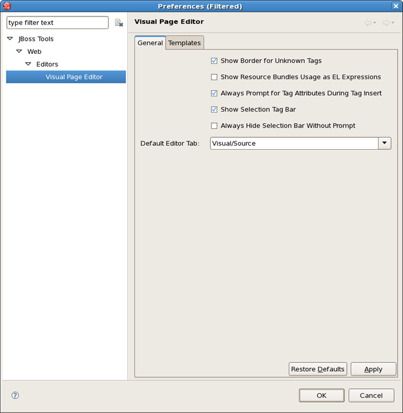Image resolution: width=403 pixels, height=413 pixels.
Task: Open the Forward history dropdown arrow
Action: point(393,23)
